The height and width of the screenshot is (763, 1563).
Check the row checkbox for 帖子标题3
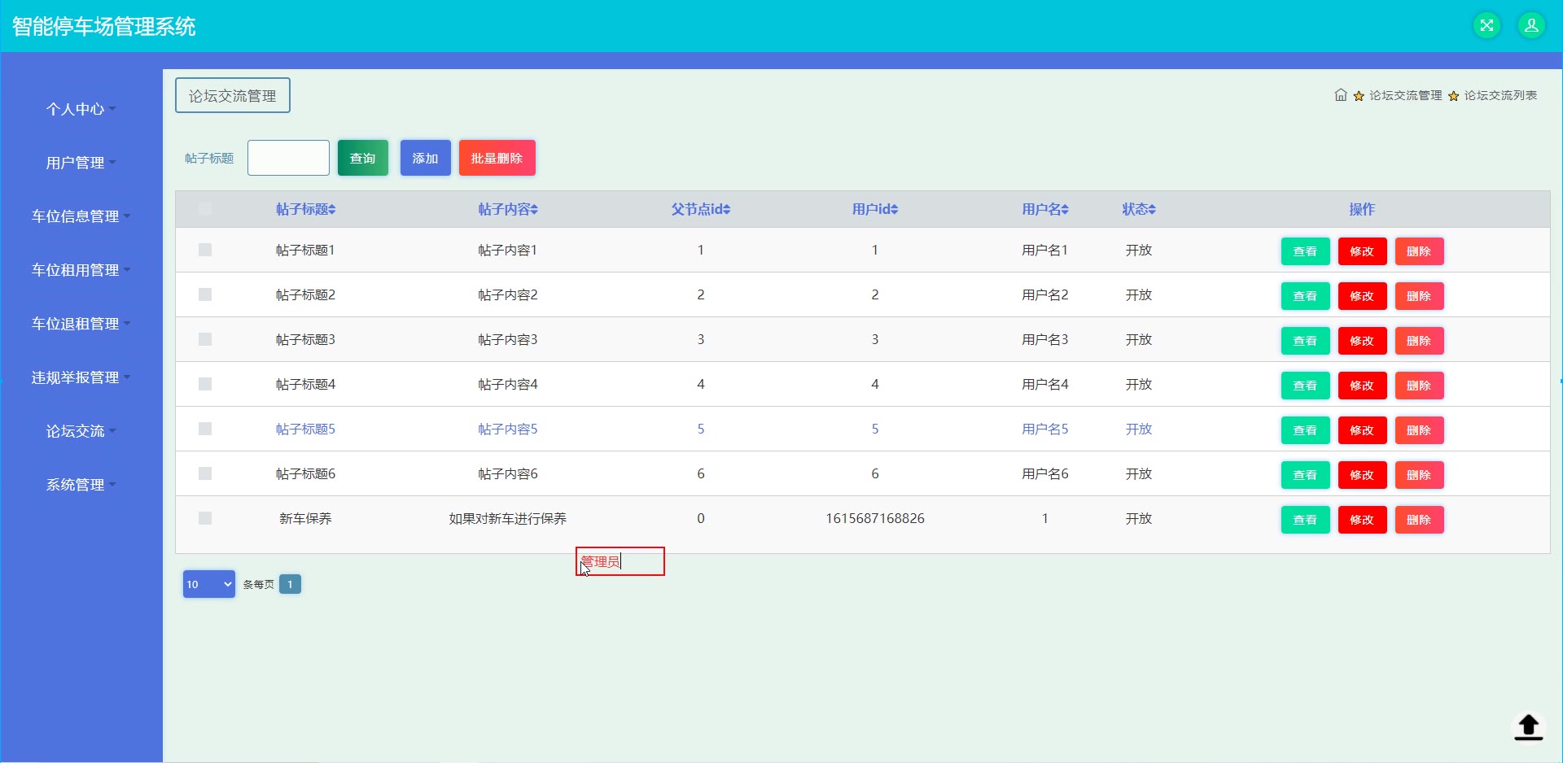[205, 339]
